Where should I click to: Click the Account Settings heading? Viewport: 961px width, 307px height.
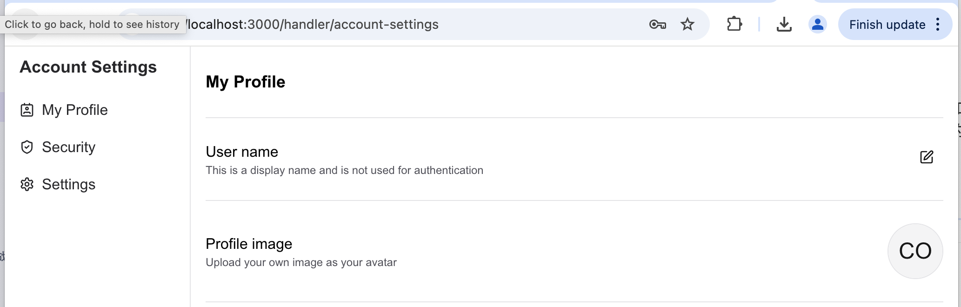(x=88, y=67)
